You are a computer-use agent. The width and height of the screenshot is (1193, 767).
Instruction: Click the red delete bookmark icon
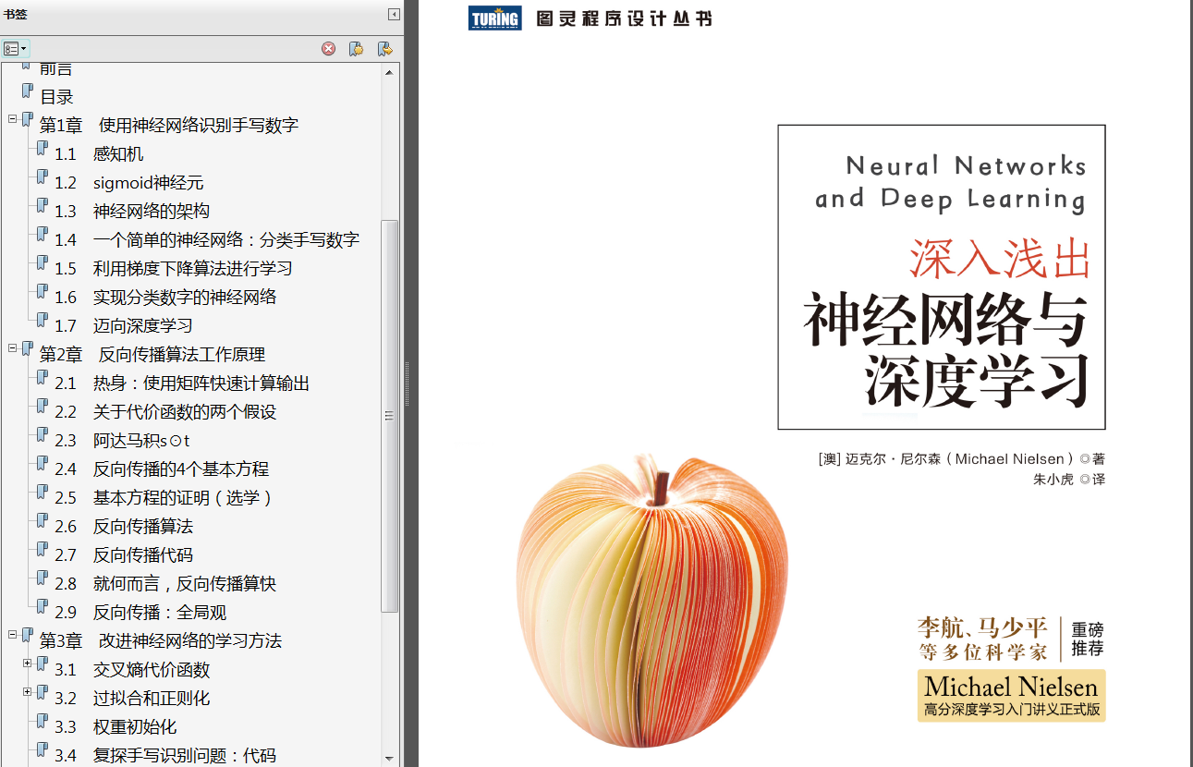[x=328, y=49]
